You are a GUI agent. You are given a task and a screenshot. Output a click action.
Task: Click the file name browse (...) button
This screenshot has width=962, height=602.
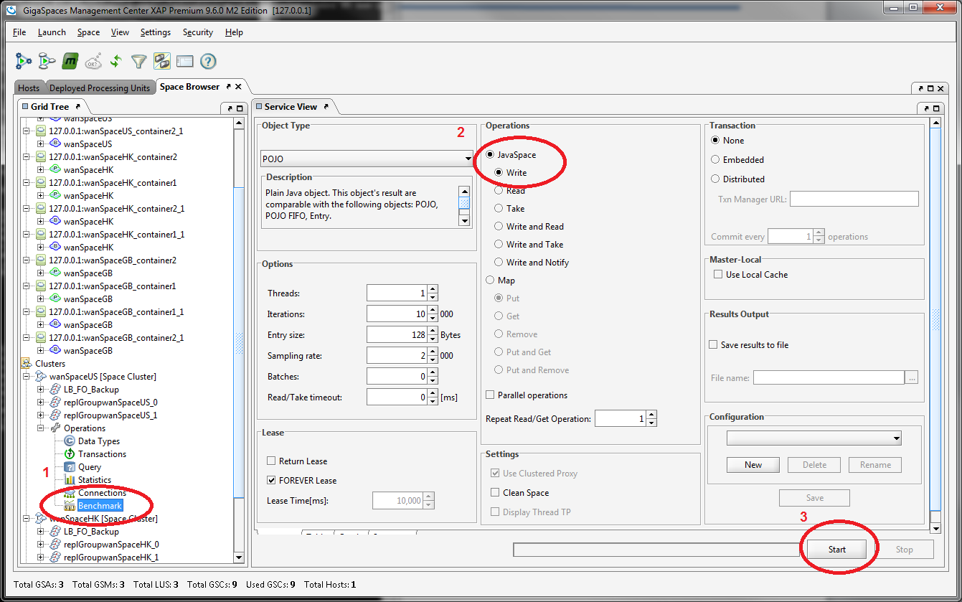click(x=912, y=377)
